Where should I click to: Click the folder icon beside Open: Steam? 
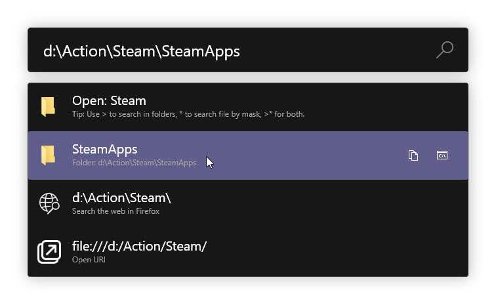48,107
